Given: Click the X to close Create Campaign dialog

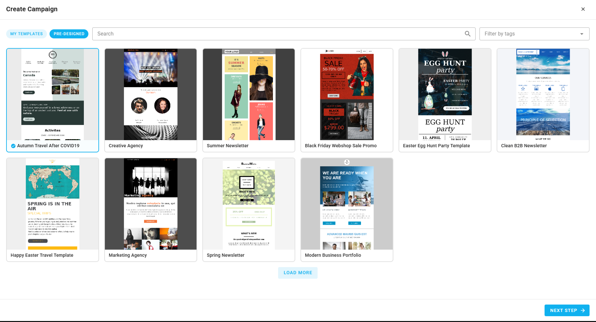Looking at the screenshot, I should 583,9.
